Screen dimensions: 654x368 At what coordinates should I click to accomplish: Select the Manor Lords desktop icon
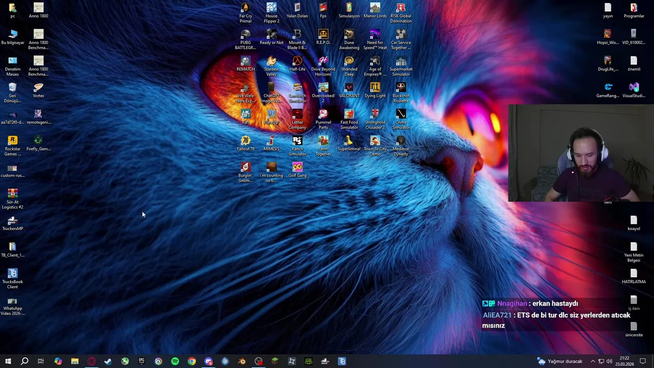coord(375,10)
